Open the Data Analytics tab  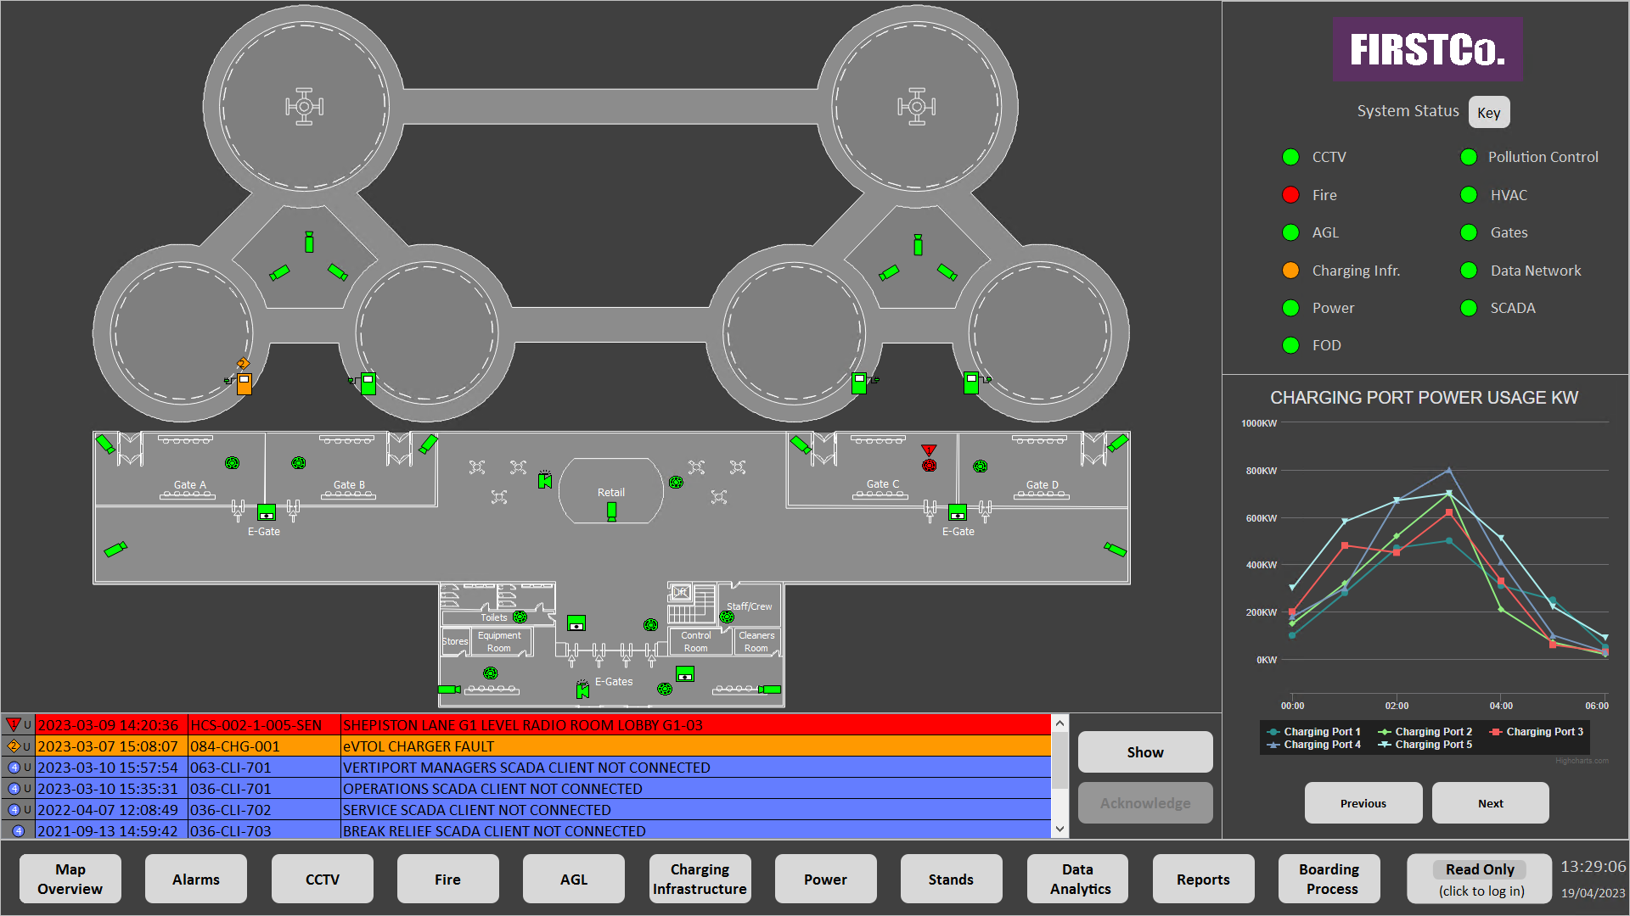click(x=1076, y=879)
